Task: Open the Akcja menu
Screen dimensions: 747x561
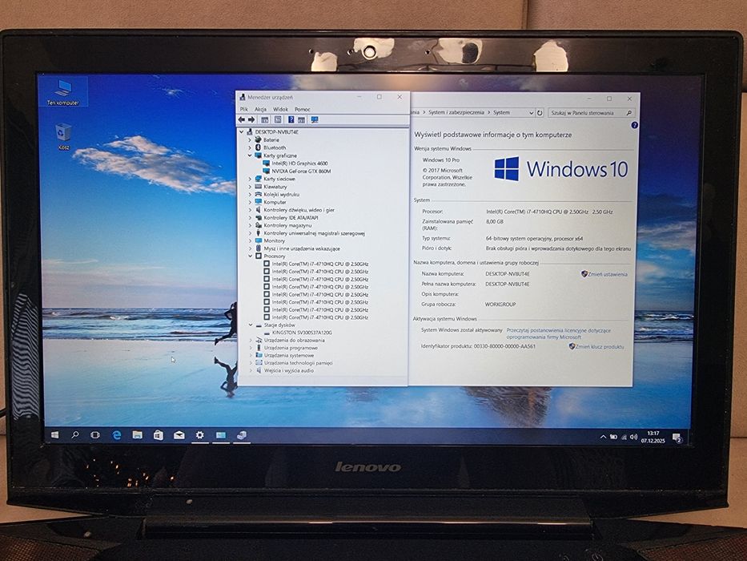Action: pyautogui.click(x=260, y=109)
